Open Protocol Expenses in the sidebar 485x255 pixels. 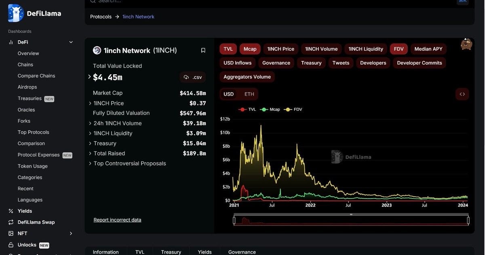coord(38,155)
